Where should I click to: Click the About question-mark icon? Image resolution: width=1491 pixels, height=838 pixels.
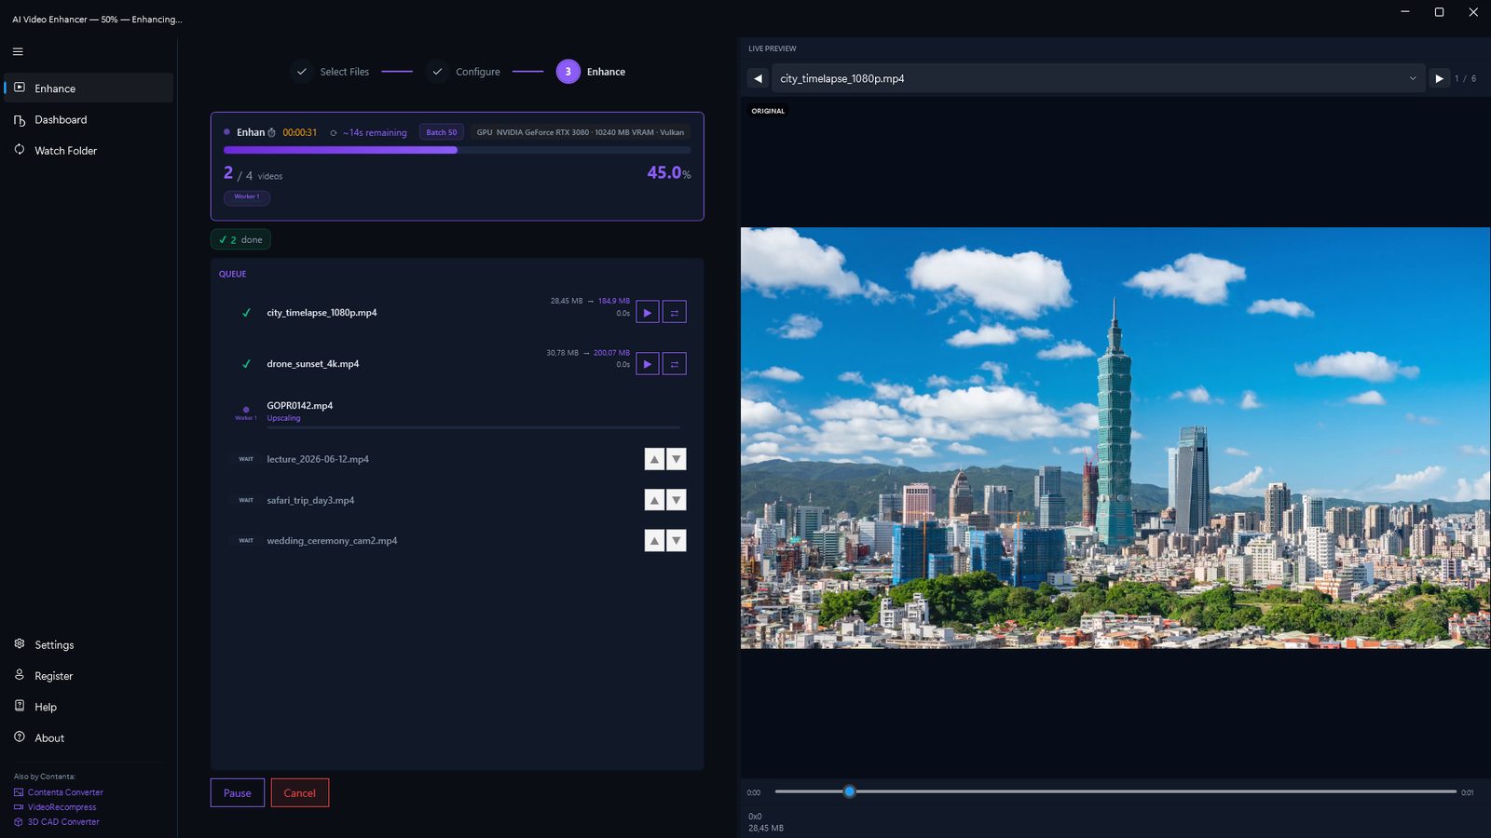(20, 737)
